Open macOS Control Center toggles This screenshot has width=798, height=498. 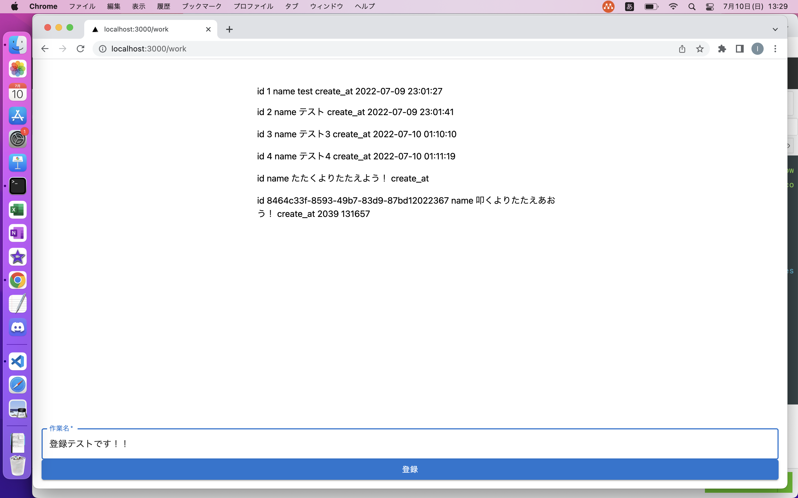(x=710, y=6)
